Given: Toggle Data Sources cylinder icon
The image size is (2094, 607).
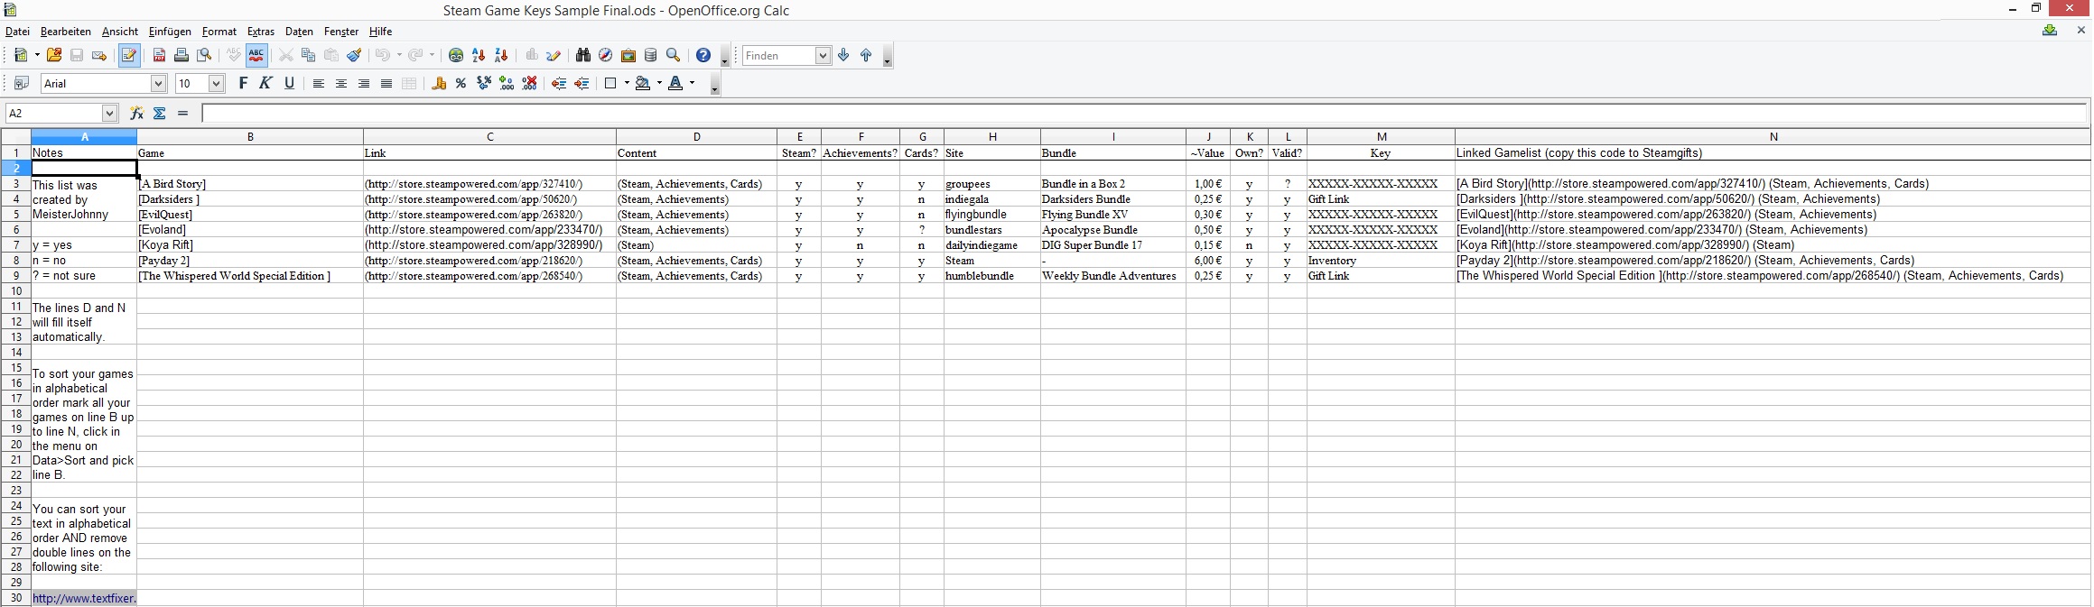Looking at the screenshot, I should click(651, 56).
